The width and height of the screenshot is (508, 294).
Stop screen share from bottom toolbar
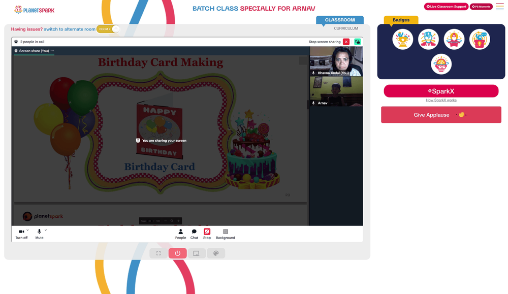pyautogui.click(x=207, y=234)
